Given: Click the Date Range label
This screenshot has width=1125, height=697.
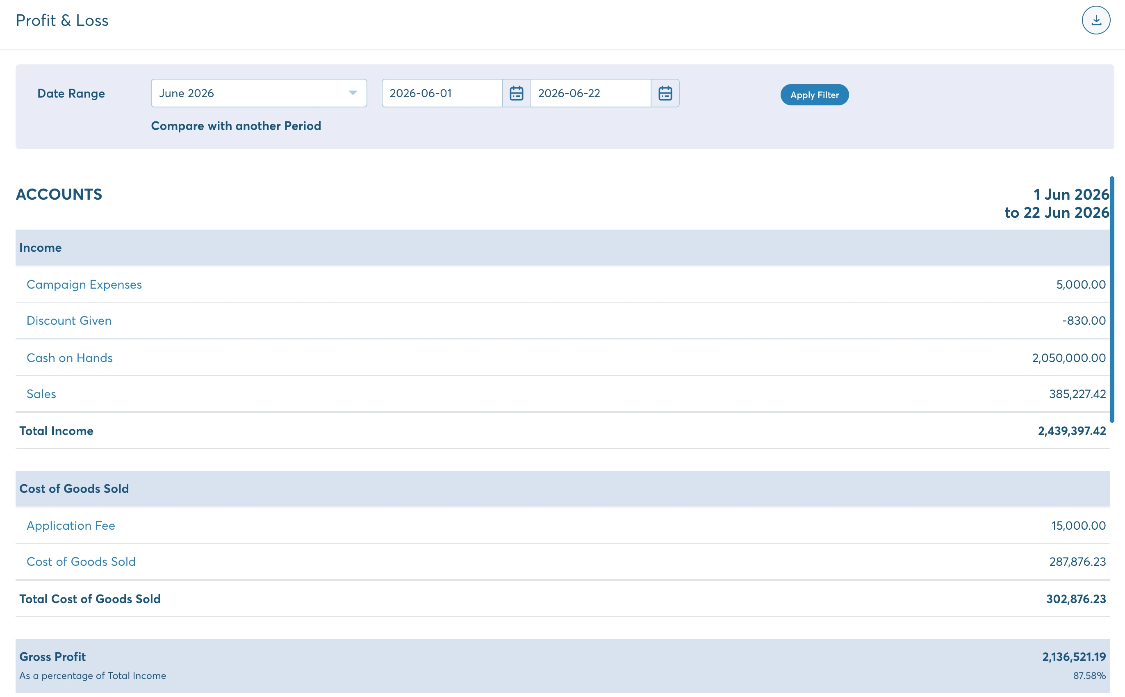Looking at the screenshot, I should click(71, 93).
